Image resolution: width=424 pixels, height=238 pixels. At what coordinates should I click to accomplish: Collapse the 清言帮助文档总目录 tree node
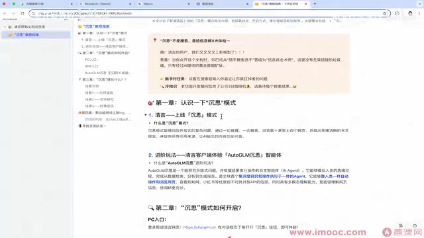point(5,26)
